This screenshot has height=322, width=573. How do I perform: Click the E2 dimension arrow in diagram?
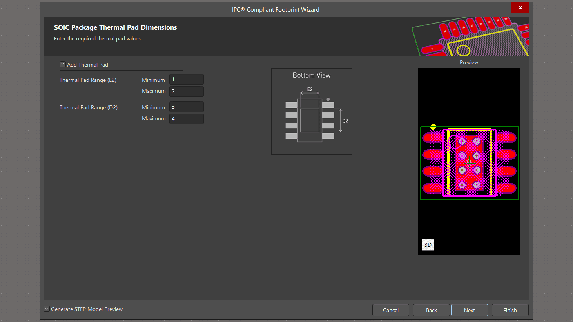pyautogui.click(x=310, y=94)
